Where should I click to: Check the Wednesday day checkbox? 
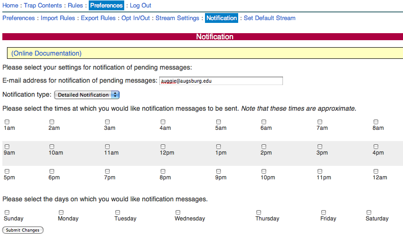(x=178, y=213)
